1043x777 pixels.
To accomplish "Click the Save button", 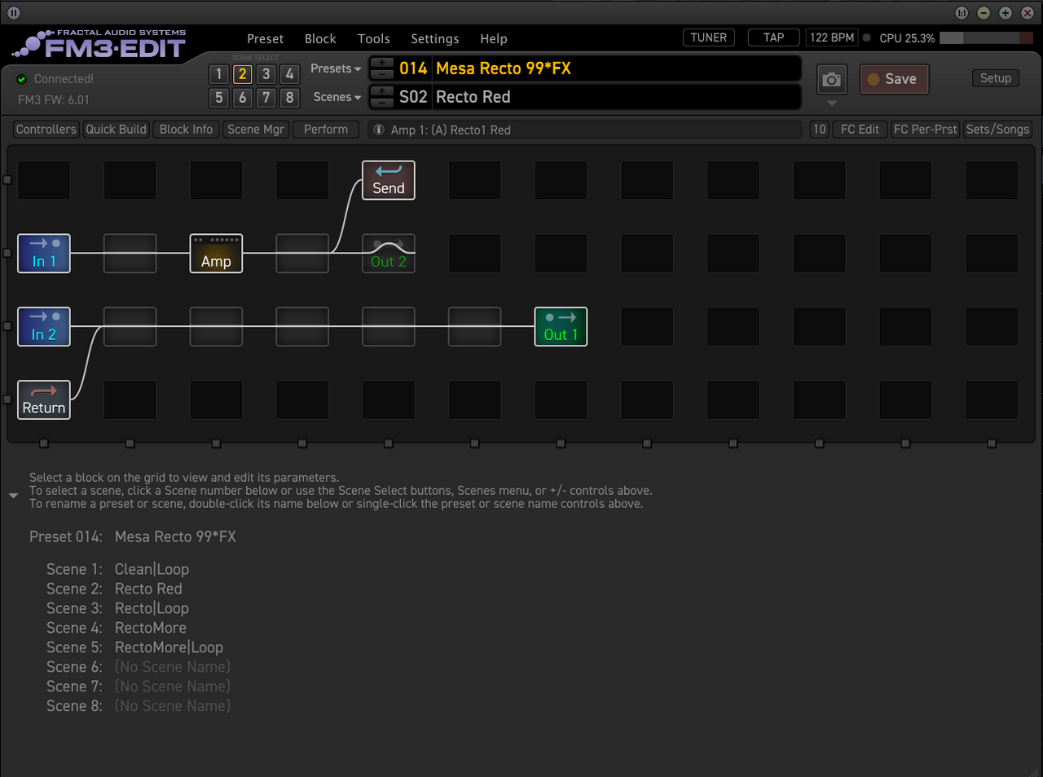I will click(x=894, y=79).
